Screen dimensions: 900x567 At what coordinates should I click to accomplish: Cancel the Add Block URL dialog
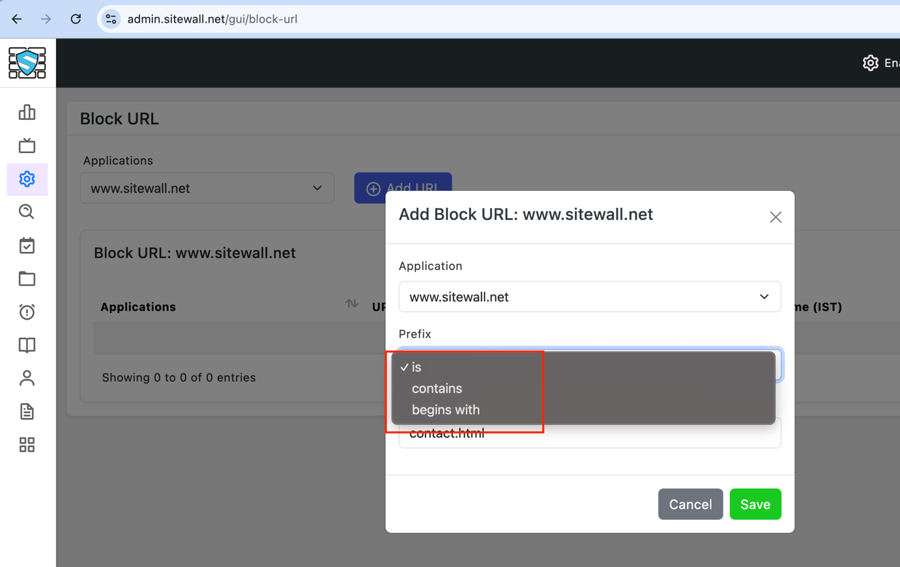[690, 504]
